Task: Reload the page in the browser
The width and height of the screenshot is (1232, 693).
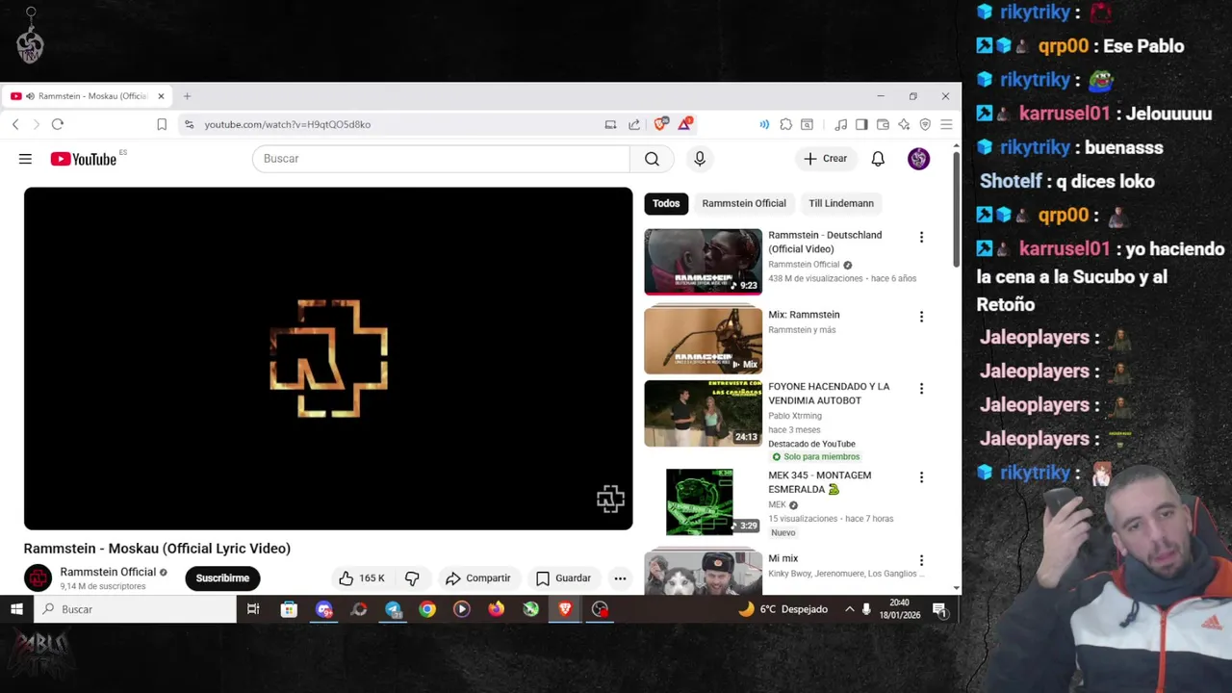Action: [x=58, y=124]
